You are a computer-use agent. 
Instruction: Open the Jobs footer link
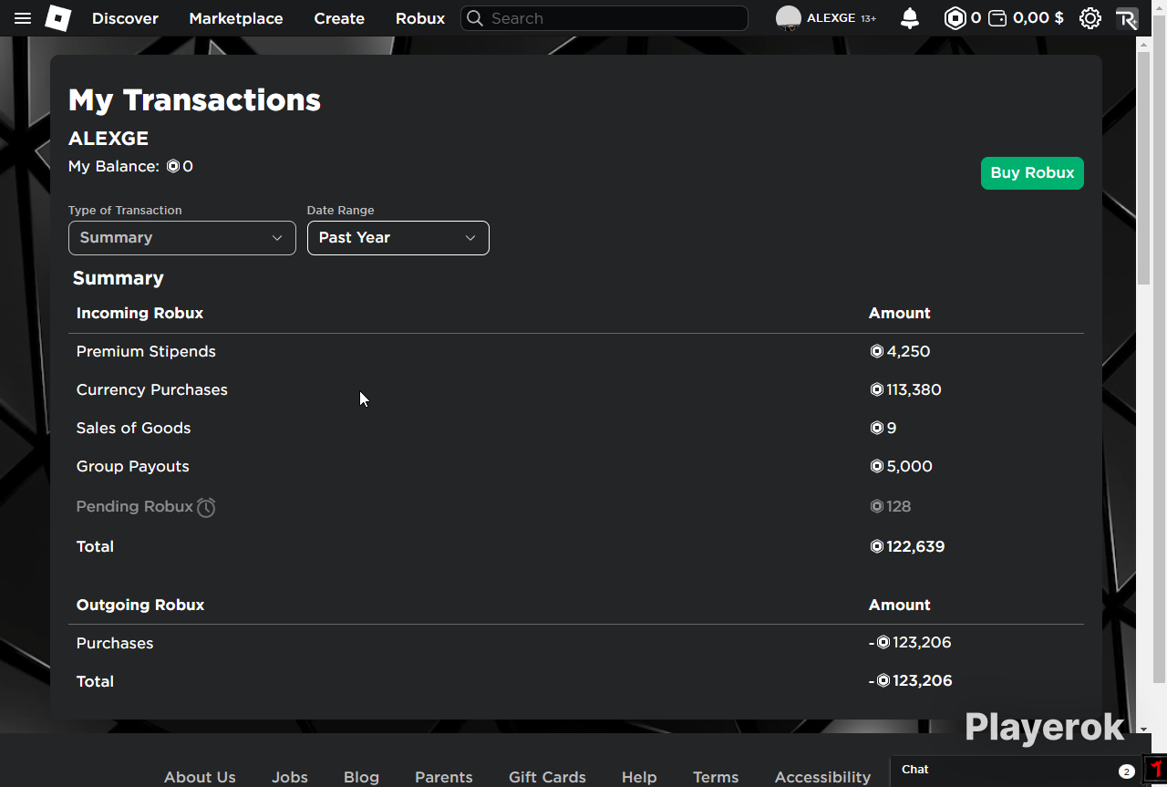click(x=290, y=777)
